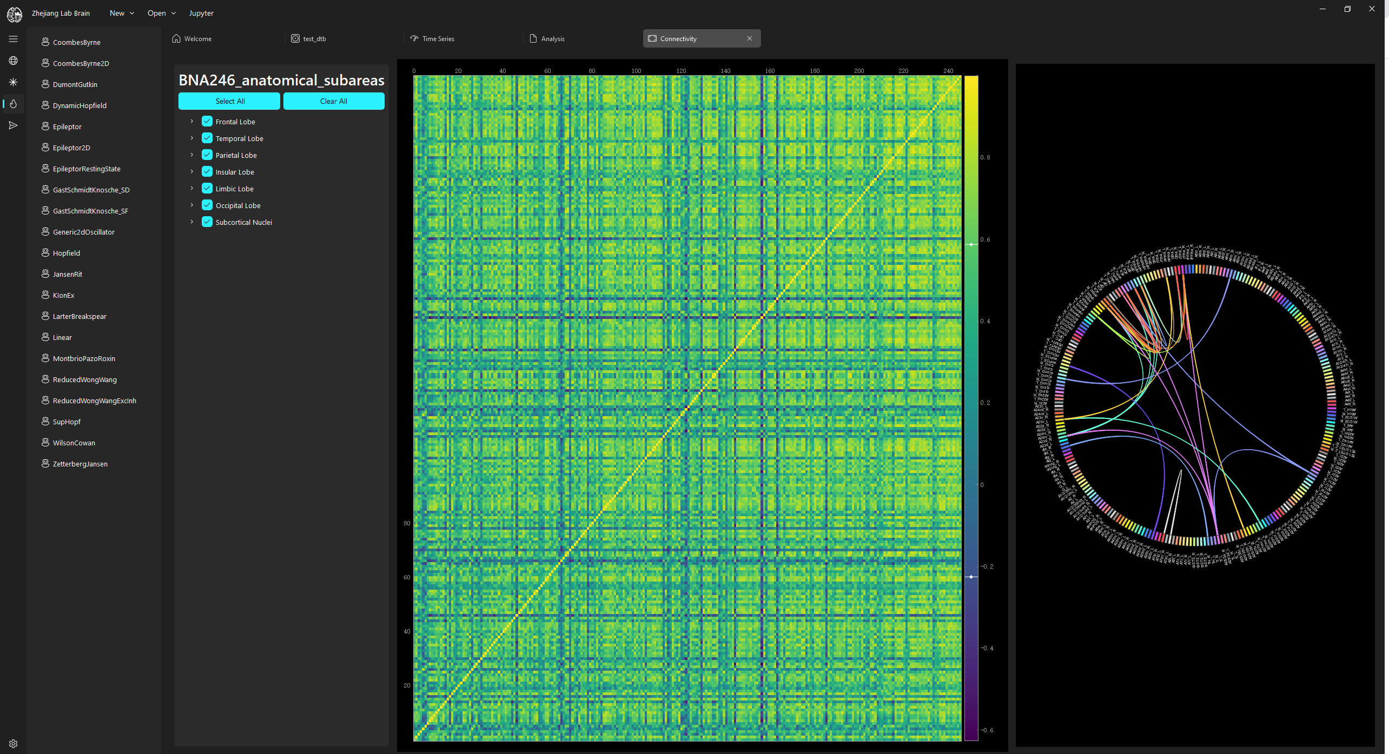Select the WilsonCowan model entry
The height and width of the screenshot is (754, 1389).
click(x=74, y=443)
